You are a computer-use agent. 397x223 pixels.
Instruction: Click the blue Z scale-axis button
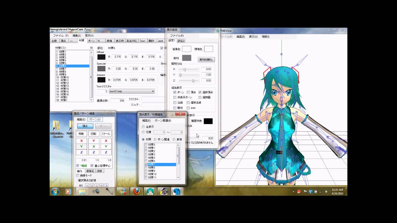[x=106, y=152]
